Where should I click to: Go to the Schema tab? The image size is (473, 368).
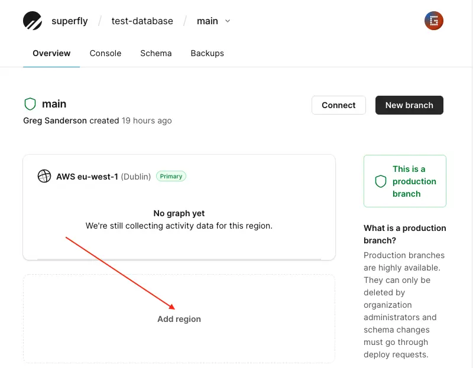(156, 53)
